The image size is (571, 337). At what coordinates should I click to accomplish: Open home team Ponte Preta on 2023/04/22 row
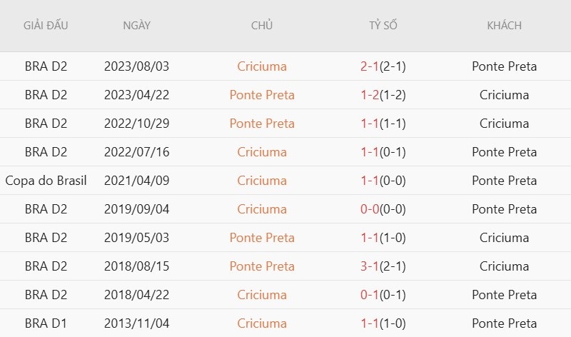point(262,95)
